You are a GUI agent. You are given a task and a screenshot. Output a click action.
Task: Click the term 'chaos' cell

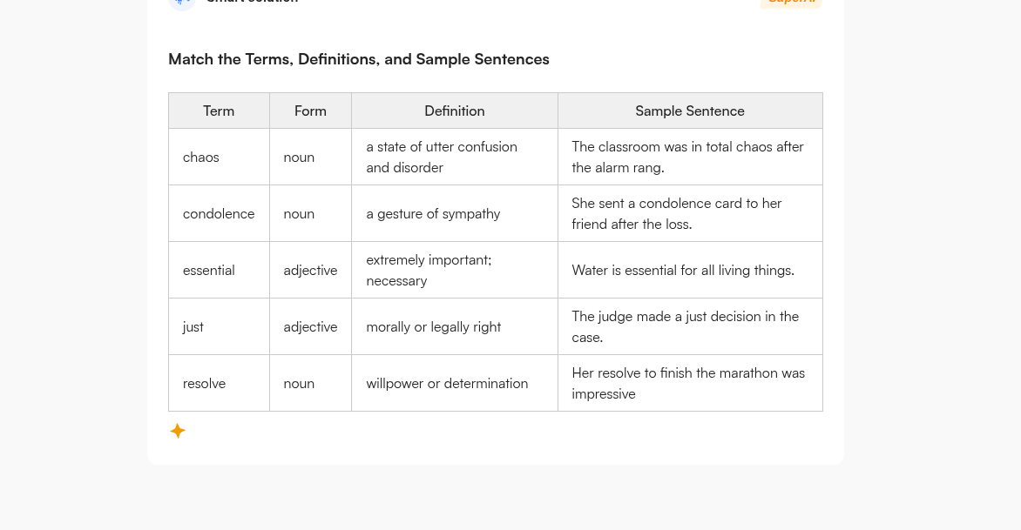click(x=201, y=158)
